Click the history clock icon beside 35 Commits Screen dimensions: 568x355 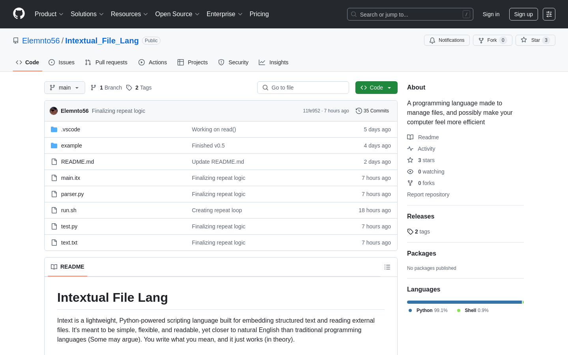tap(359, 111)
